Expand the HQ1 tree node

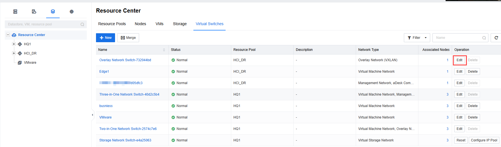pos(14,44)
